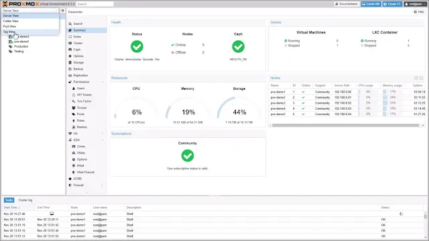Open Documentation button in header
Screen dimensions: 429x241
347,4
